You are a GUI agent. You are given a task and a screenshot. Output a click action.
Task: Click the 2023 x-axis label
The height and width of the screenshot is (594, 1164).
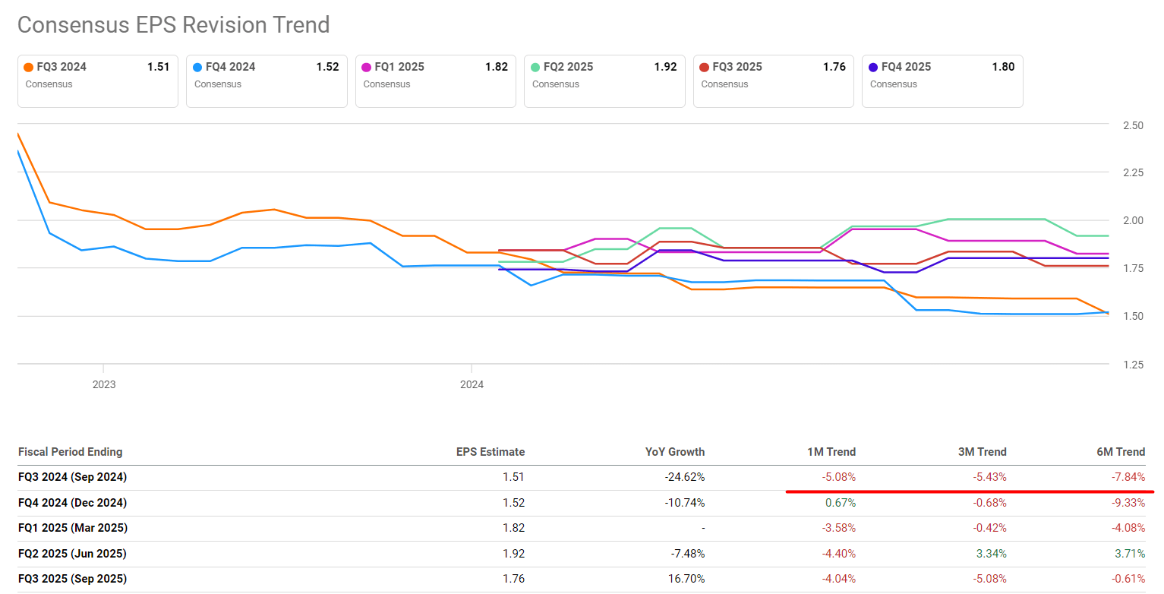(104, 384)
